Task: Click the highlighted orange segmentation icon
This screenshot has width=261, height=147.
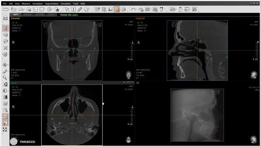Action: 117,9
